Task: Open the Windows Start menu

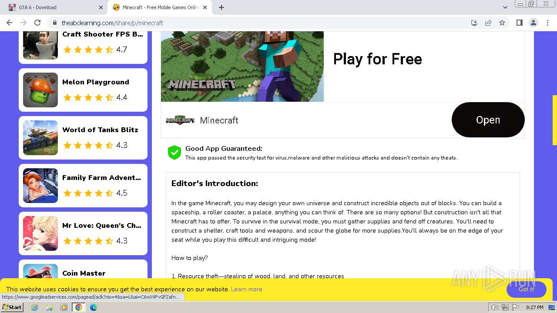Action: [12, 307]
